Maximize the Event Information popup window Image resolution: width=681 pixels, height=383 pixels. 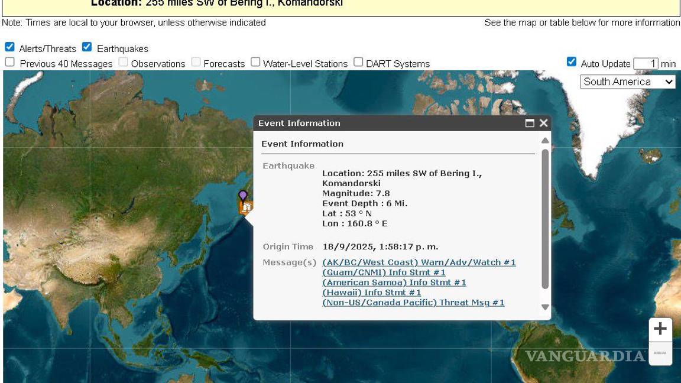coord(530,123)
